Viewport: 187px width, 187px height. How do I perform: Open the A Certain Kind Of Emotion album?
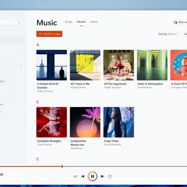pos(51,65)
